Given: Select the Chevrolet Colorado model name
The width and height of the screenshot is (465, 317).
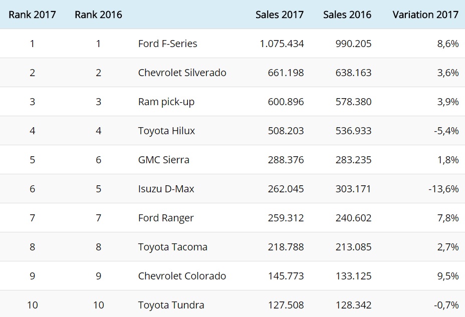Looking at the screenshot, I should (182, 276).
